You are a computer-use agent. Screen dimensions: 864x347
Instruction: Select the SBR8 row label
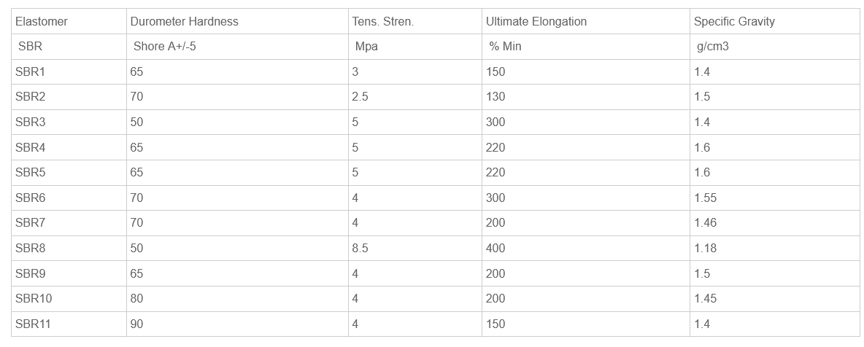click(30, 248)
